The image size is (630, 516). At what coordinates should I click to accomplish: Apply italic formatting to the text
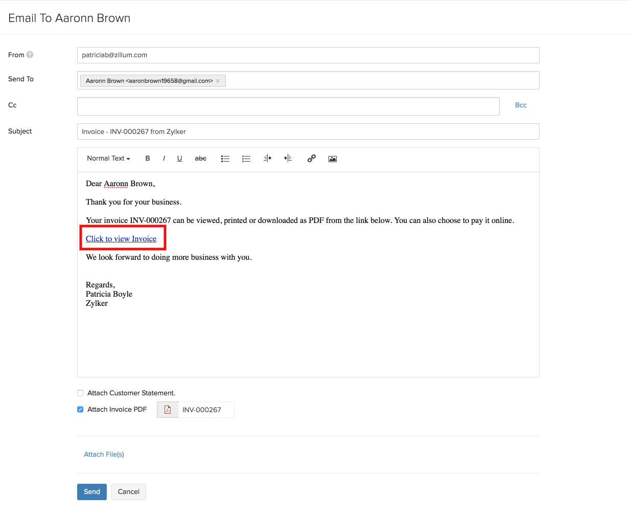(x=164, y=159)
